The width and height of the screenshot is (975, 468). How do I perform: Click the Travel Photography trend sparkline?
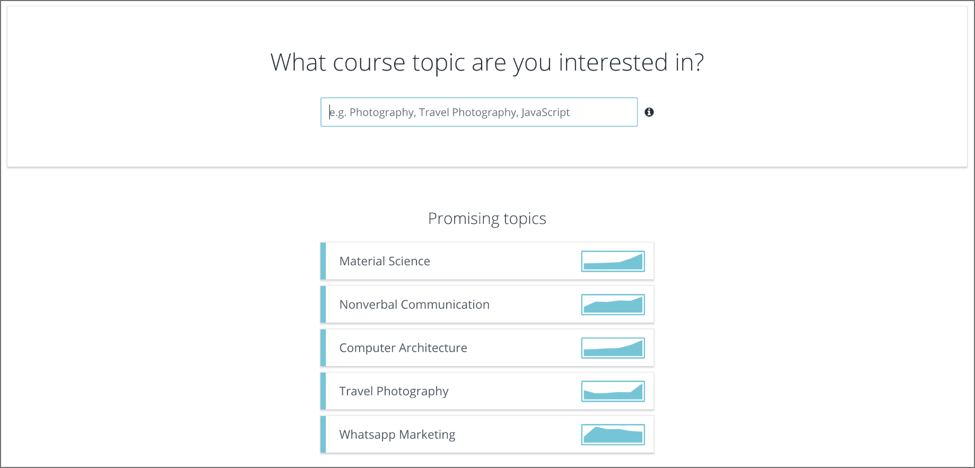(x=613, y=392)
